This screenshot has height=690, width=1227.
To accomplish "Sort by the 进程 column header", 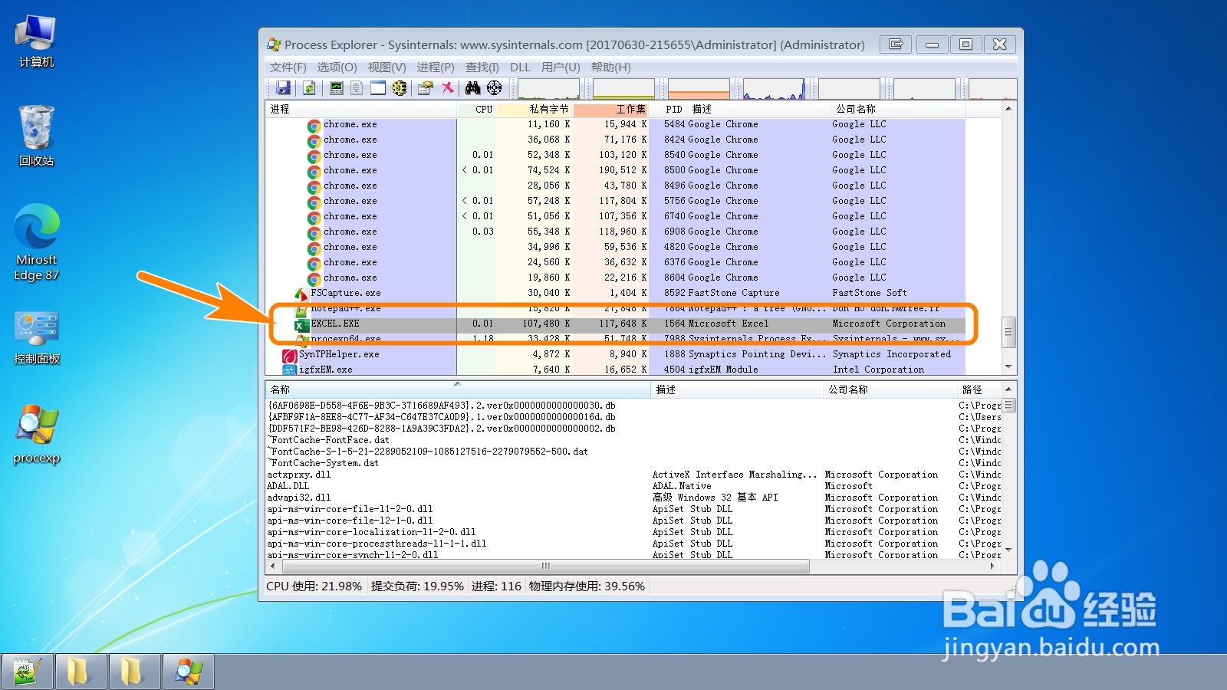I will pos(361,110).
